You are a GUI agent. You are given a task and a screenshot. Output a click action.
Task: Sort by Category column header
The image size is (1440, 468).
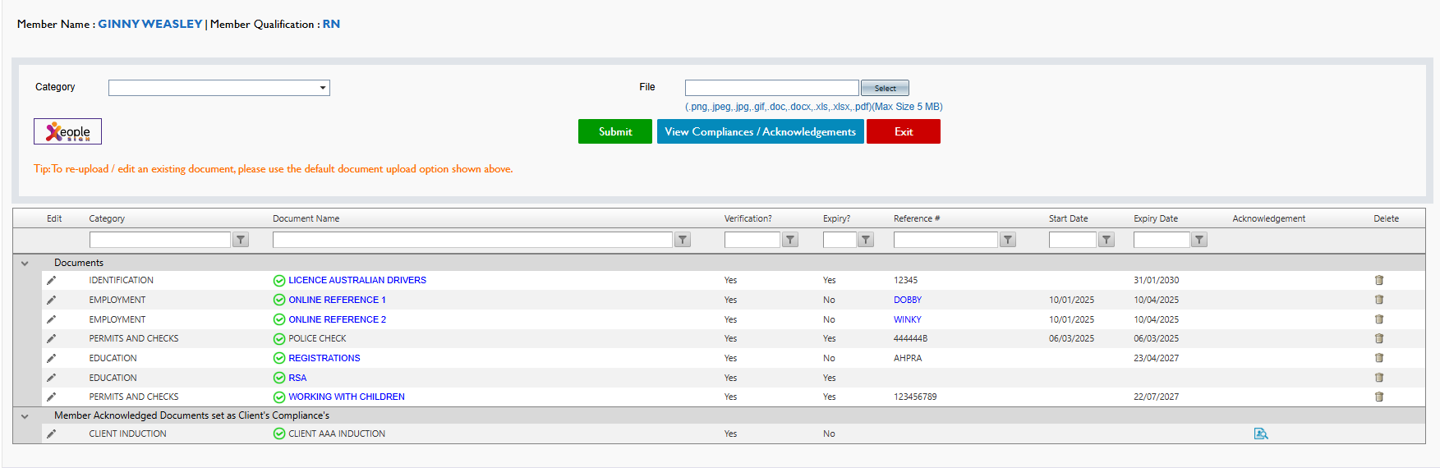[x=107, y=218]
